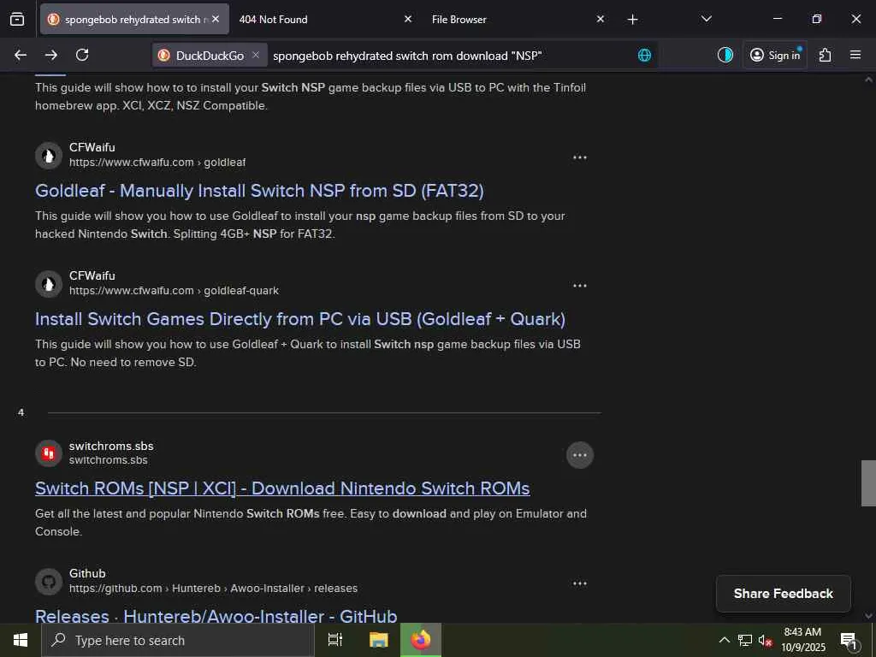The image size is (876, 657).
Task: Click the github.com Huntereb Awoo-Installer URL
Action: coord(213,589)
